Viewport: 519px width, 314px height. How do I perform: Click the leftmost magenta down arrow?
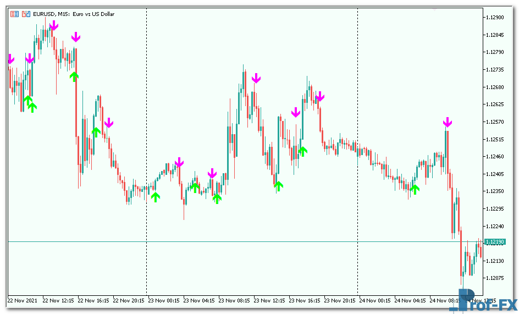(x=10, y=59)
